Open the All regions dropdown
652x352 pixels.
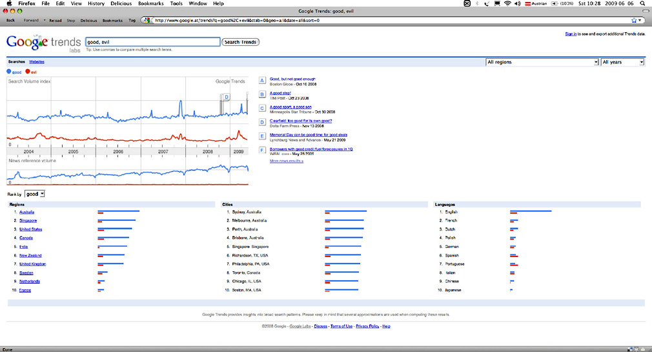pyautogui.click(x=542, y=62)
